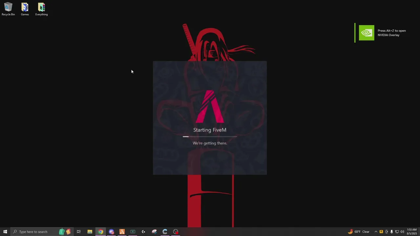Open the Rockstar Games tray icon

(381, 232)
